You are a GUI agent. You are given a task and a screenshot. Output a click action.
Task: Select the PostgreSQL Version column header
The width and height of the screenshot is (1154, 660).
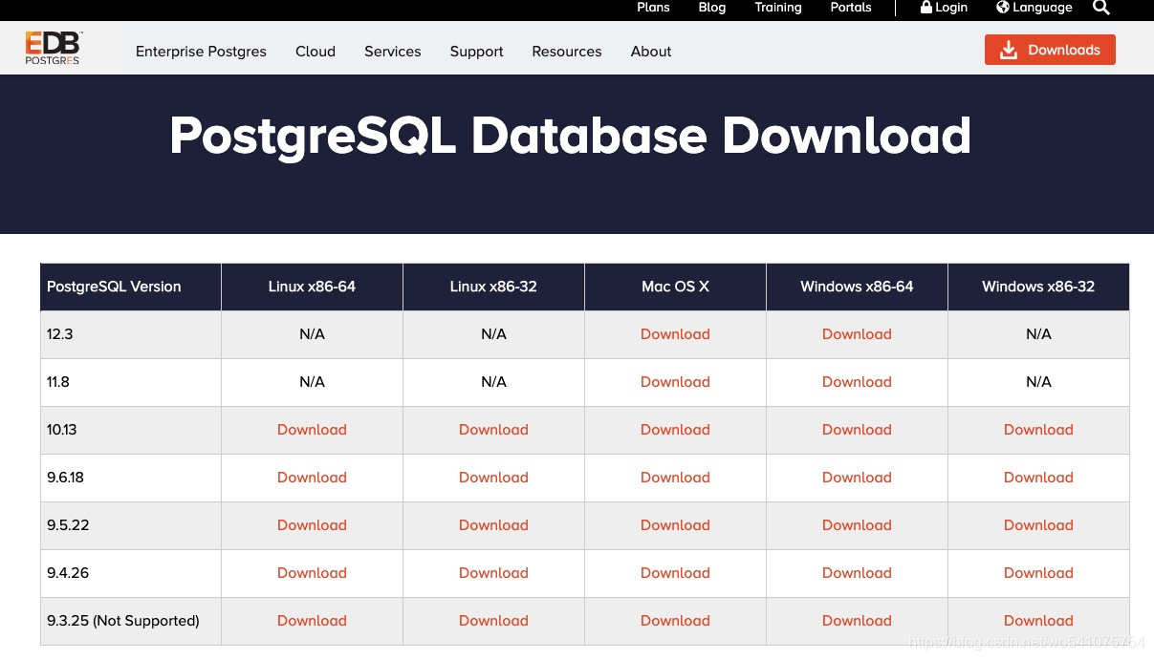(x=131, y=287)
